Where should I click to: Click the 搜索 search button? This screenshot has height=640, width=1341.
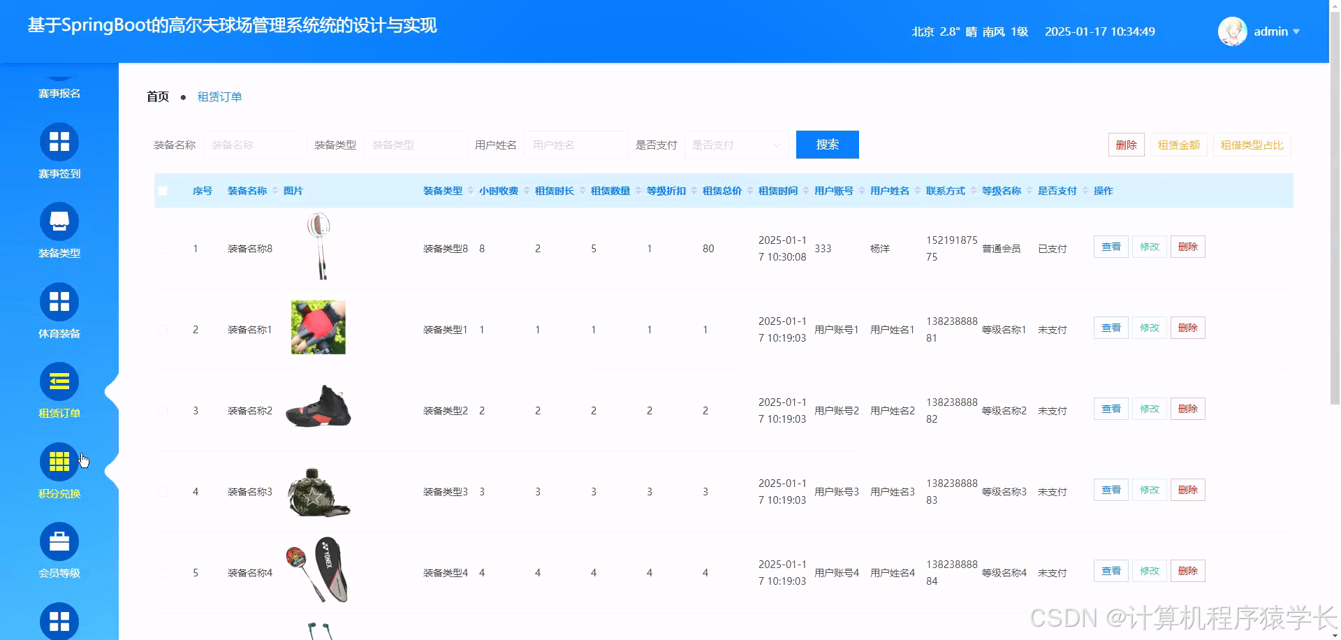pos(827,145)
